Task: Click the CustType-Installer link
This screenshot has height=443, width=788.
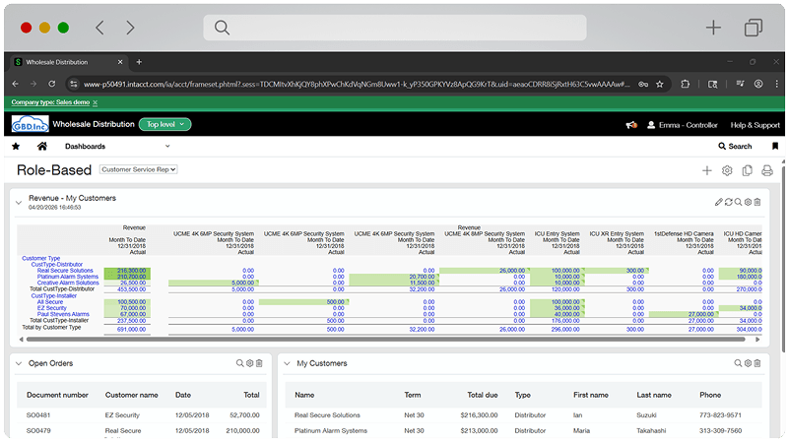Action: pyautogui.click(x=54, y=296)
